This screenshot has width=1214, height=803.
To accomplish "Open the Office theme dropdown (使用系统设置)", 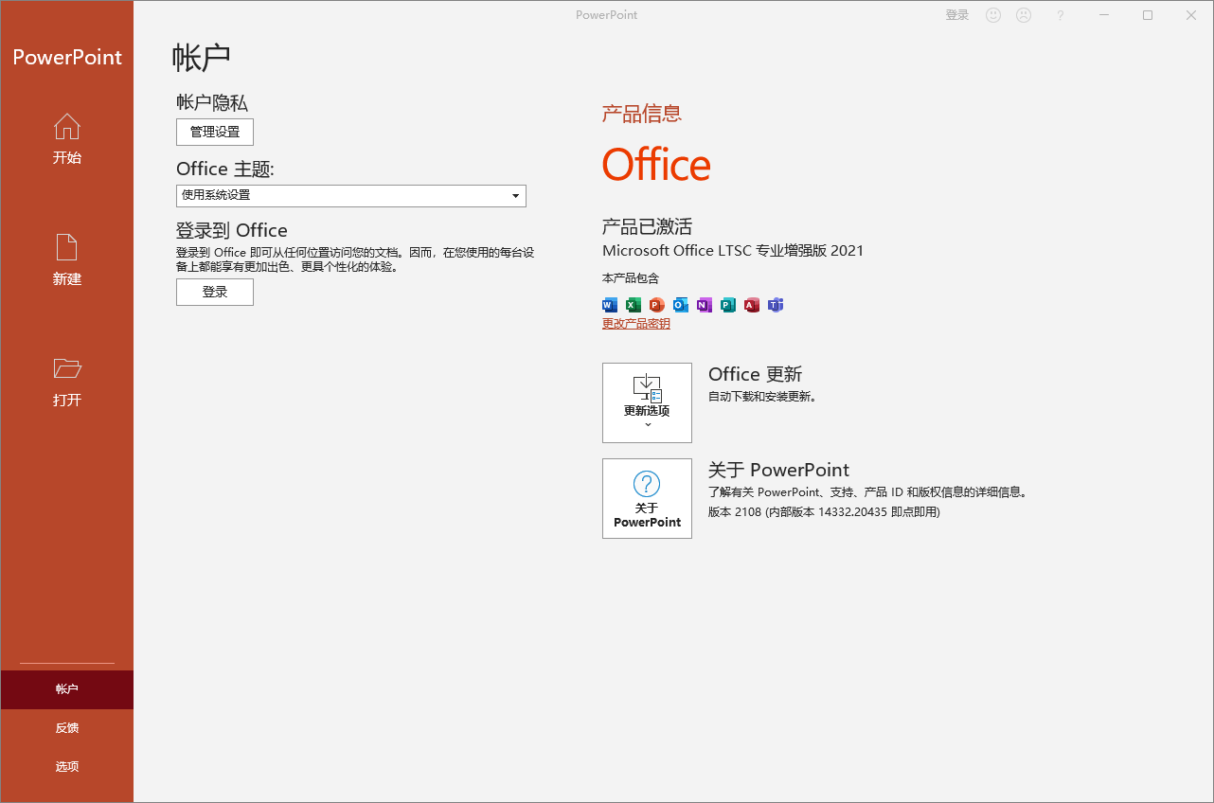I will click(x=351, y=195).
